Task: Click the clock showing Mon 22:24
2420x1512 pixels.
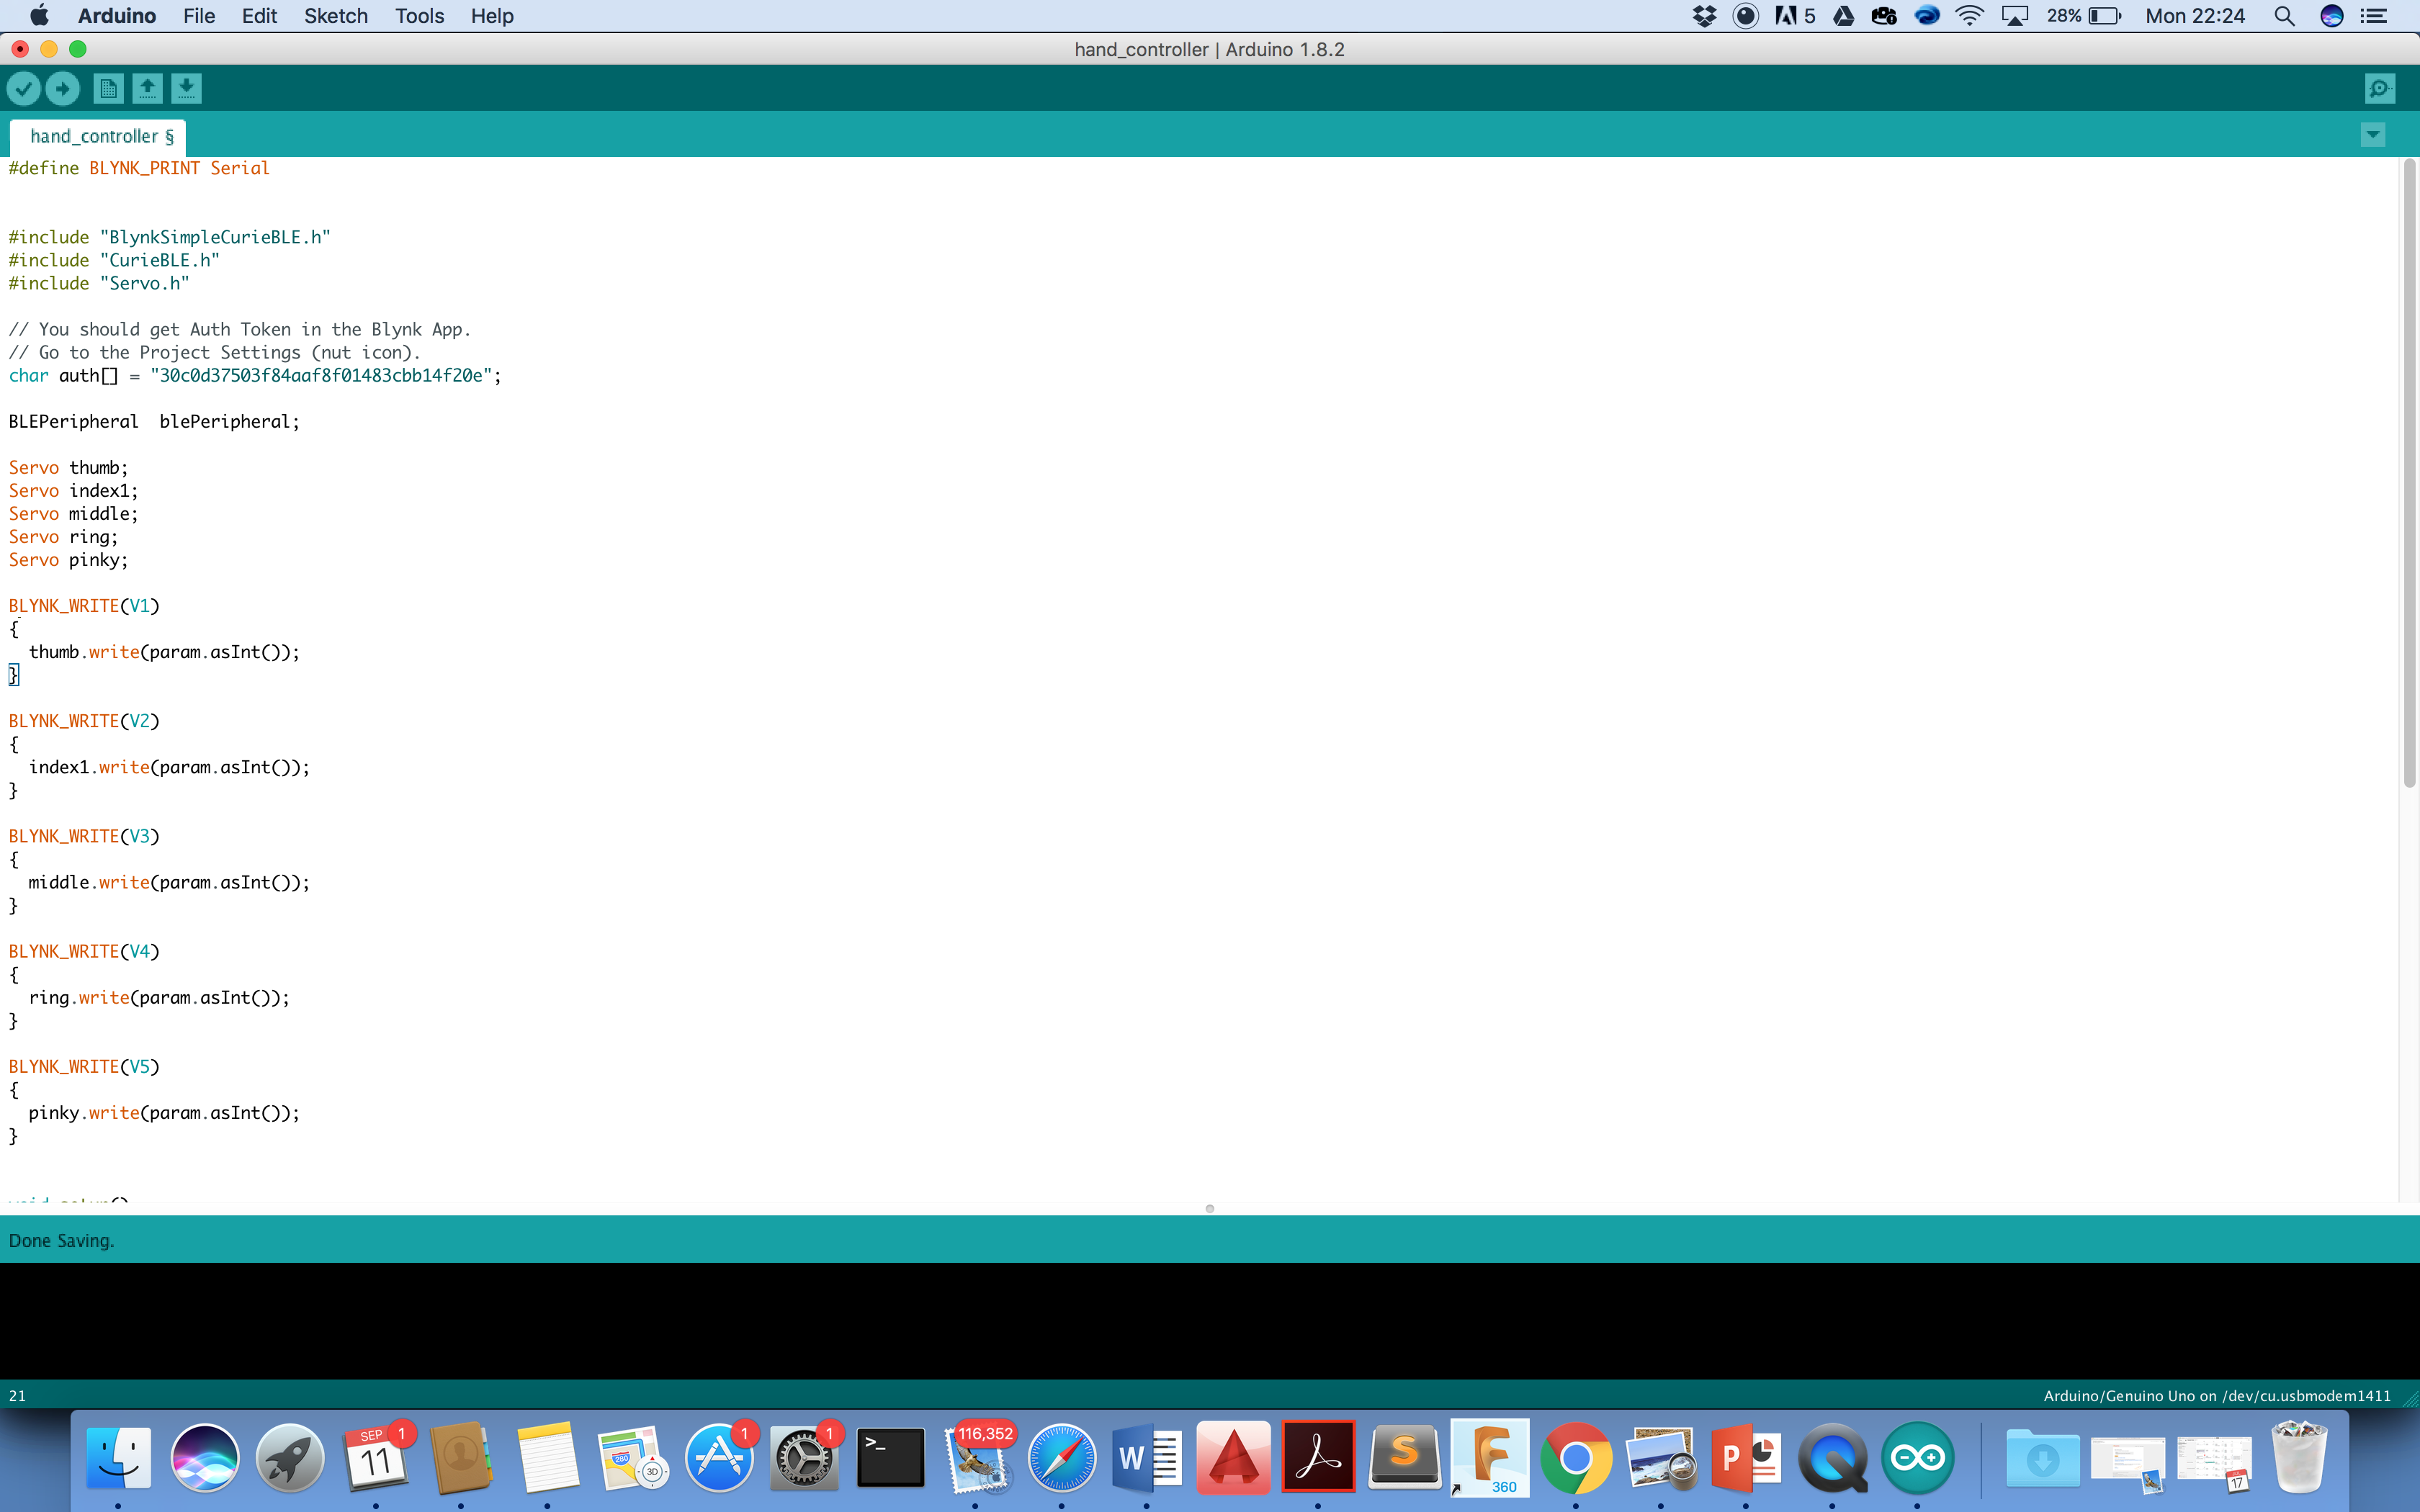Action: coord(2195,16)
